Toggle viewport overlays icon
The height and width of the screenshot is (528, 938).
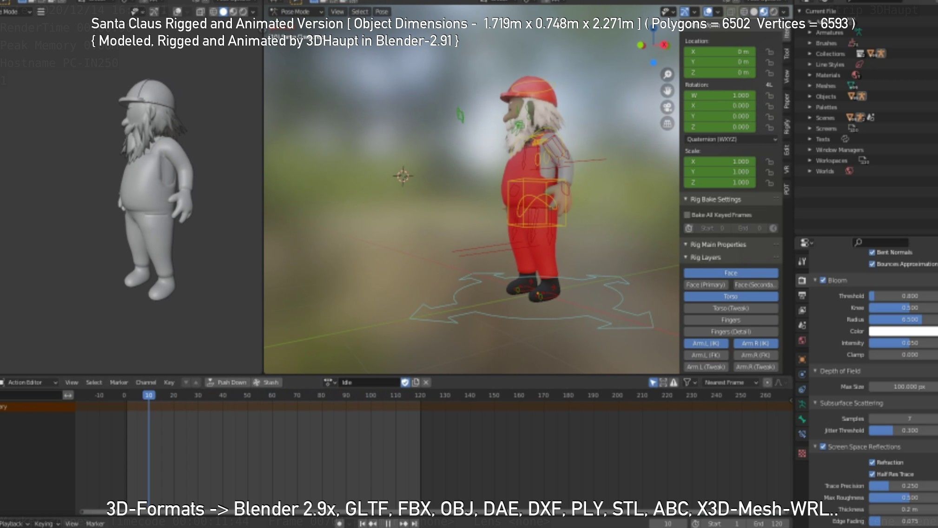click(x=708, y=11)
